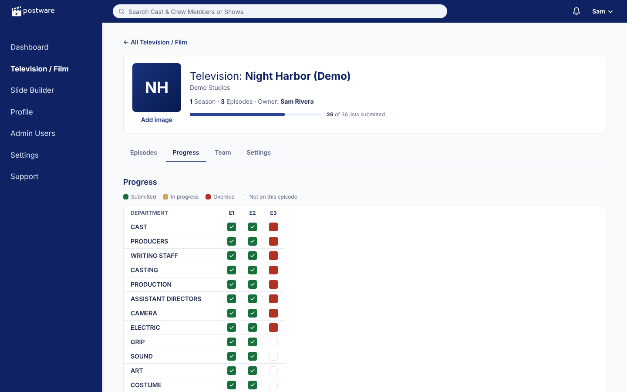Click the red Overdue legend swatch
The width and height of the screenshot is (627, 392).
point(208,197)
